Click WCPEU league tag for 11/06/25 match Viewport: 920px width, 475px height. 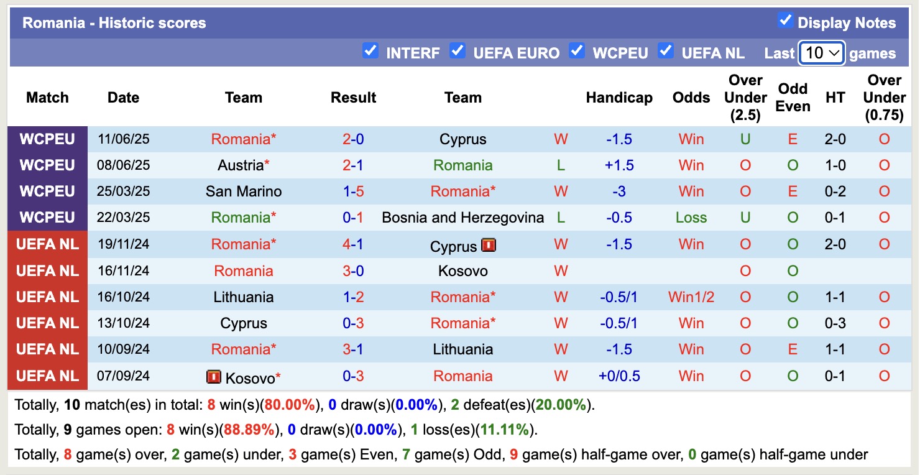(47, 139)
